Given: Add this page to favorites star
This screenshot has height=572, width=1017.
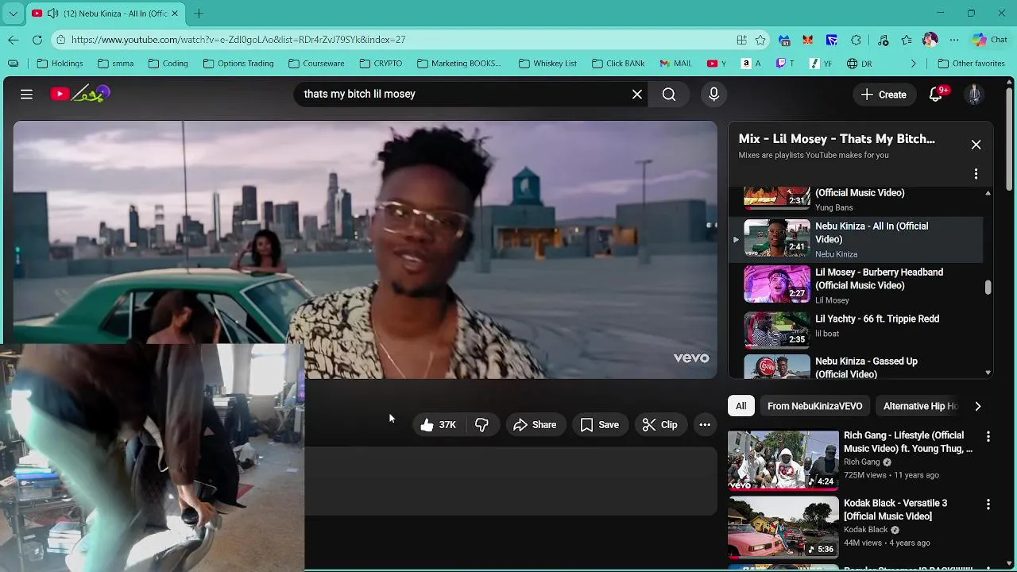Looking at the screenshot, I should [x=760, y=40].
